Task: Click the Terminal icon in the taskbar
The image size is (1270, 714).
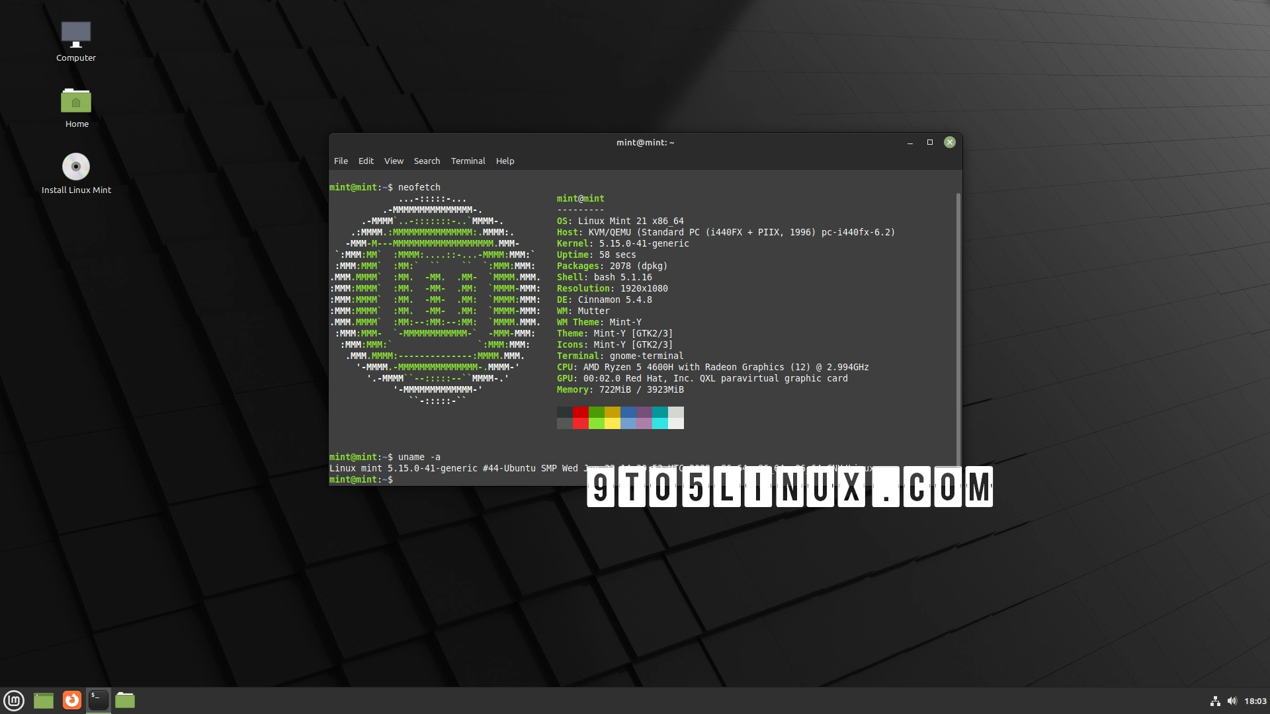Action: [99, 700]
